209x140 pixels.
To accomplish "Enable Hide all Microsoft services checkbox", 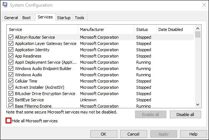I will pyautogui.click(x=9, y=120).
